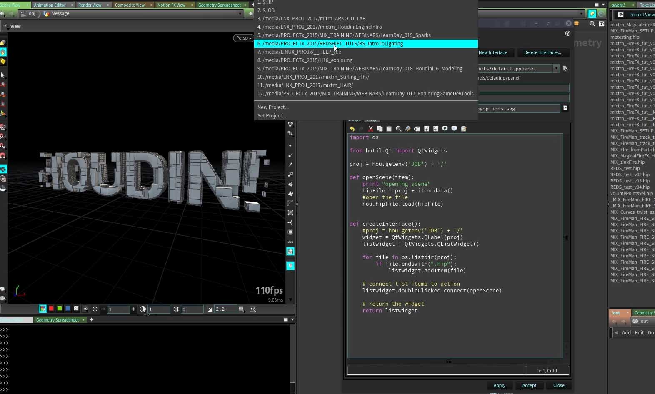Click the eye icon beside Project View
Screen dimensions: 655x394
(620, 15)
